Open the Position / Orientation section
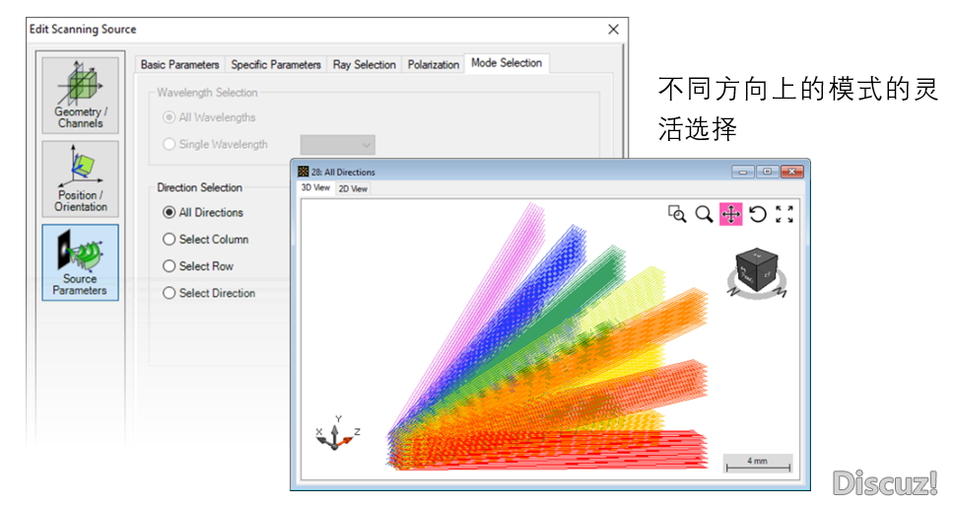The height and width of the screenshot is (507, 954). (80, 178)
